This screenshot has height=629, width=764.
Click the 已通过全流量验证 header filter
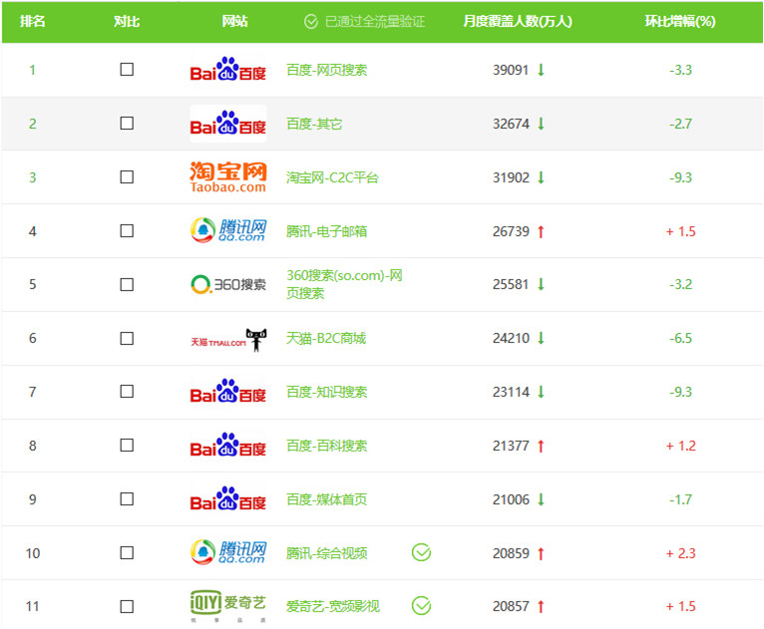(x=364, y=21)
